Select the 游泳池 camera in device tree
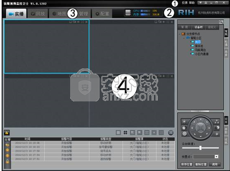Viewport: 230px width, 171px height. (x=199, y=46)
